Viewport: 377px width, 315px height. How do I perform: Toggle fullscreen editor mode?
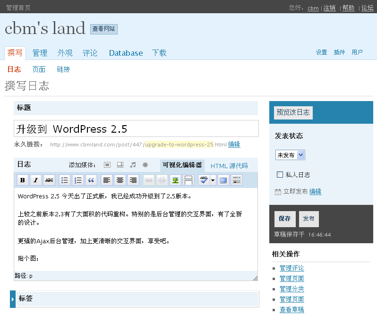[223, 180]
